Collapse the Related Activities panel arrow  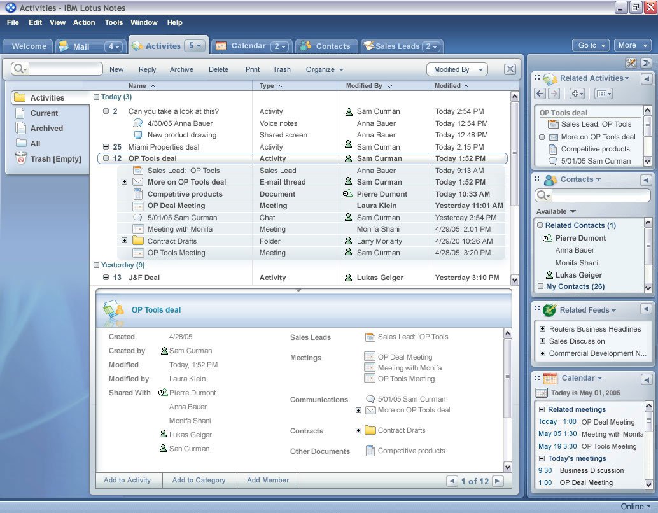point(646,78)
